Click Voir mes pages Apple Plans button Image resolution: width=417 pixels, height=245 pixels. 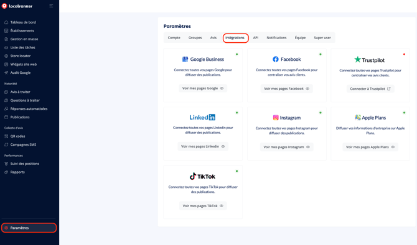pos(370,147)
